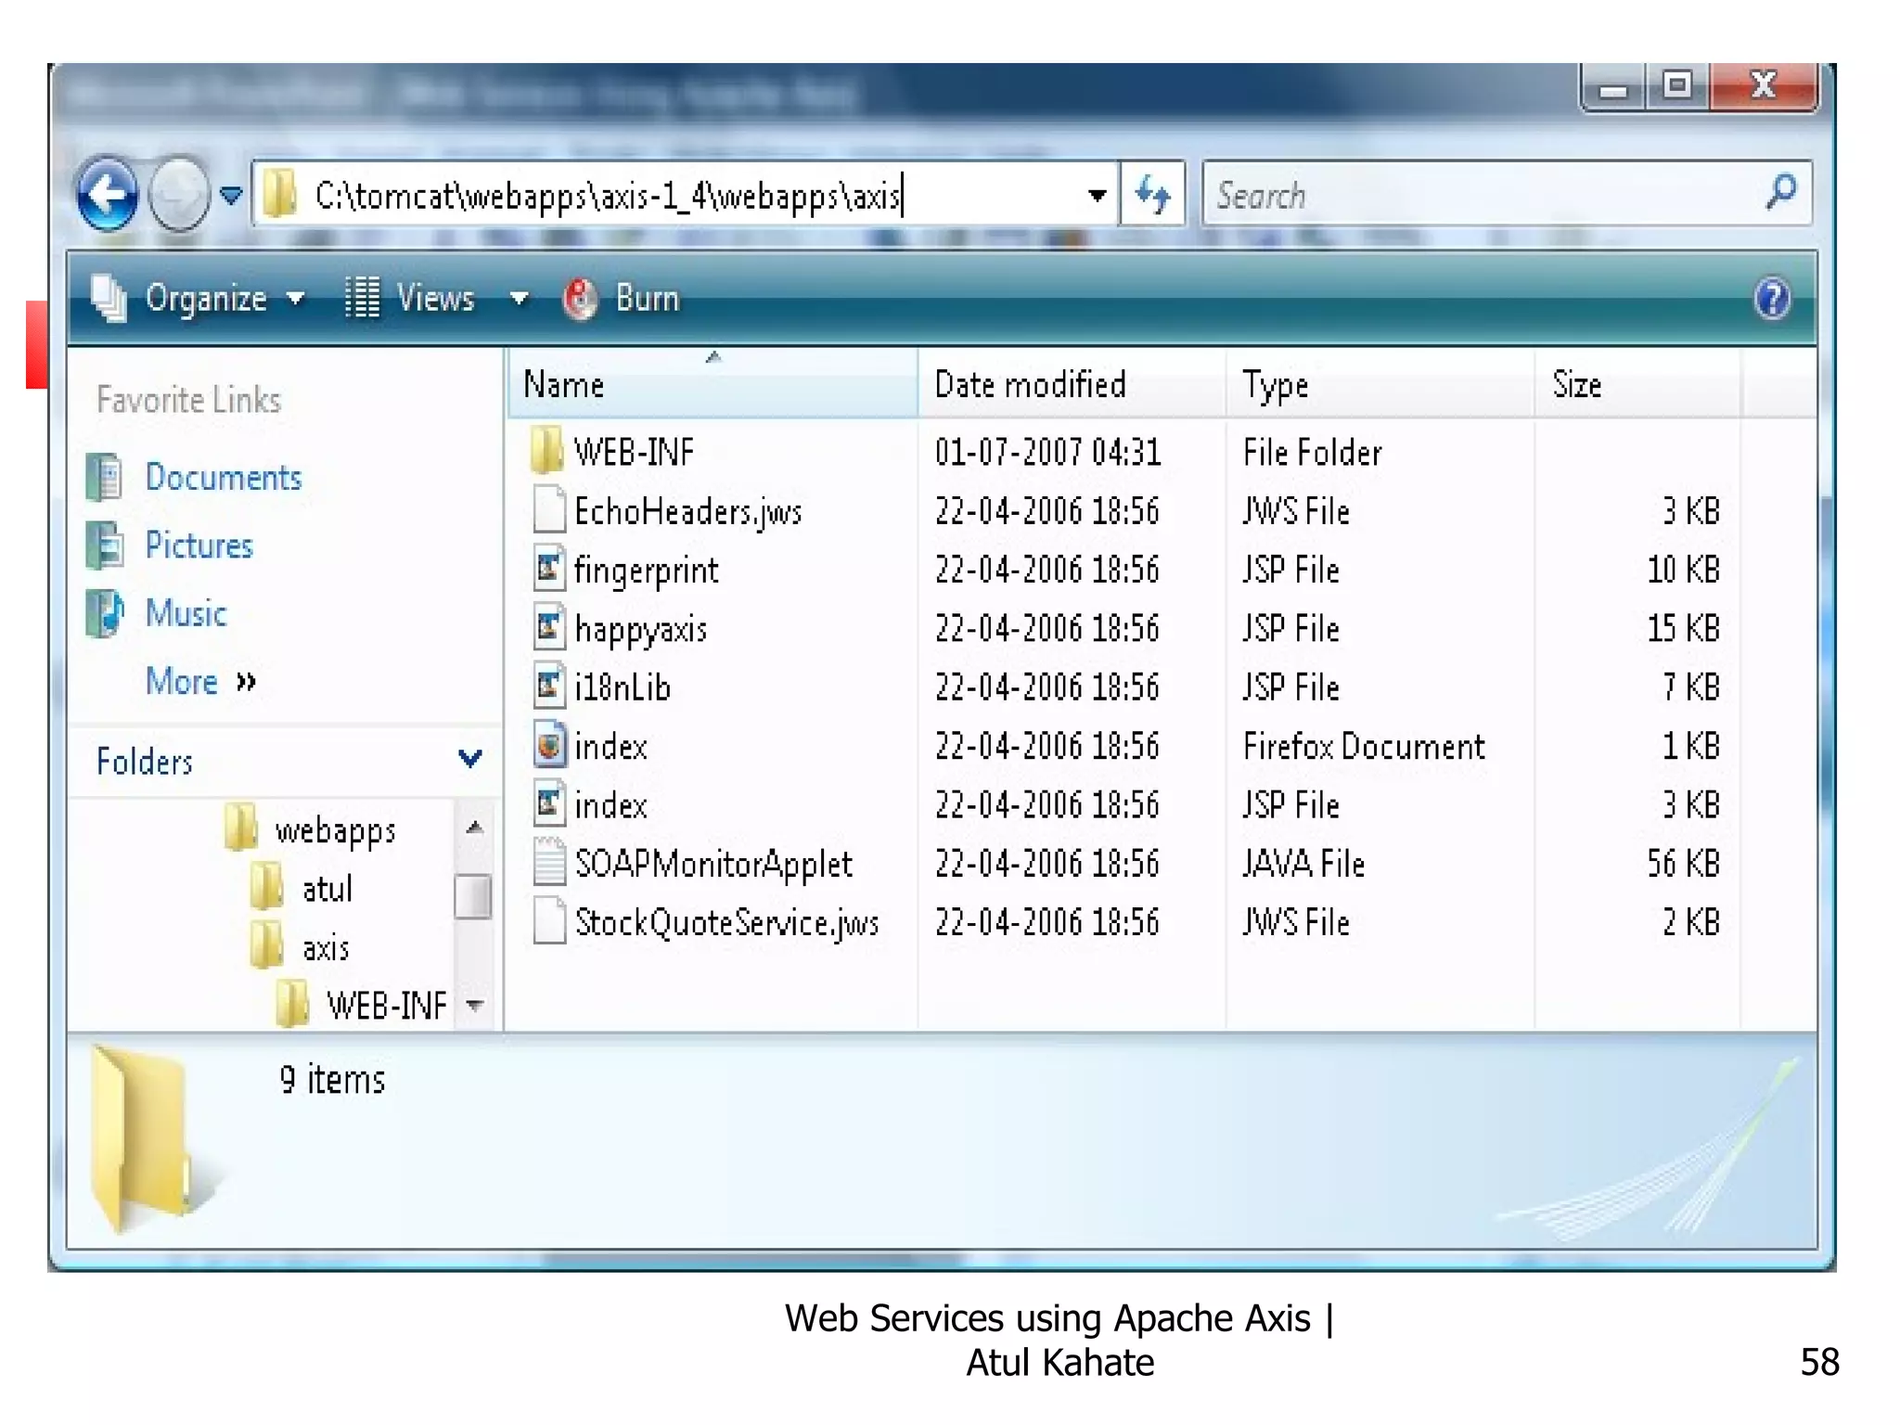
Task: Click the Music sidebar icon
Action: coord(104,614)
